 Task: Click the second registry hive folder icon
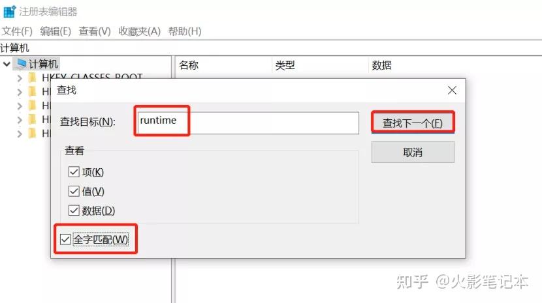(33, 91)
